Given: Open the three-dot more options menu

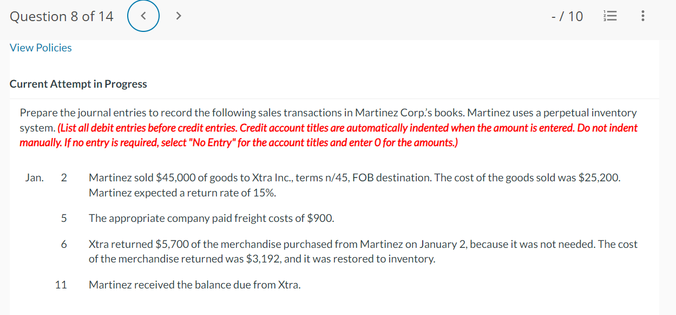Looking at the screenshot, I should (642, 16).
